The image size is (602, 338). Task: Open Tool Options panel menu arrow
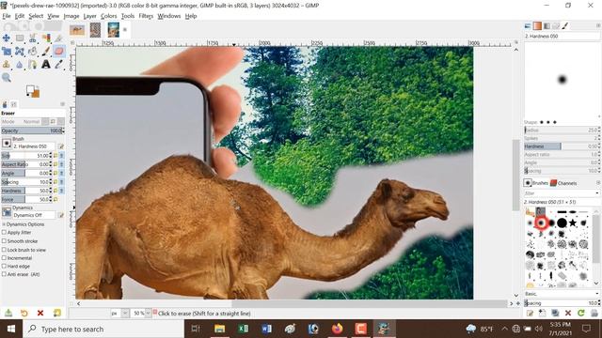tap(62, 104)
